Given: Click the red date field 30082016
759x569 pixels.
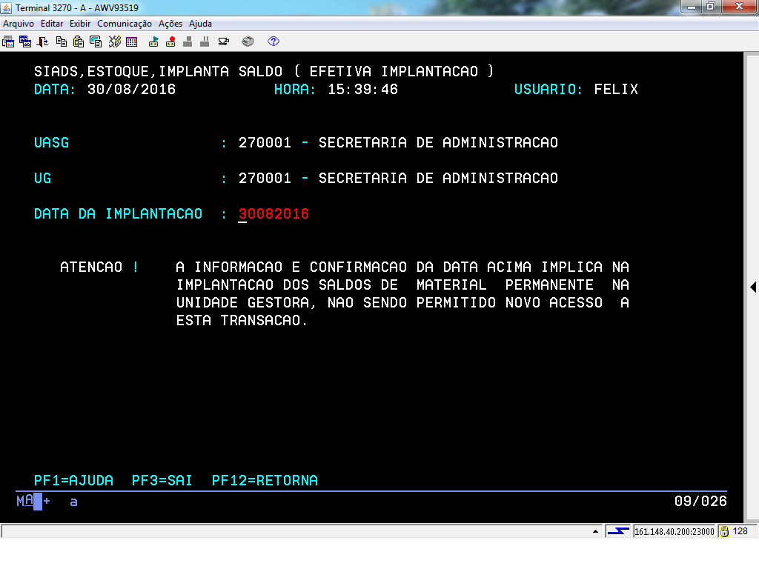Looking at the screenshot, I should coord(274,214).
